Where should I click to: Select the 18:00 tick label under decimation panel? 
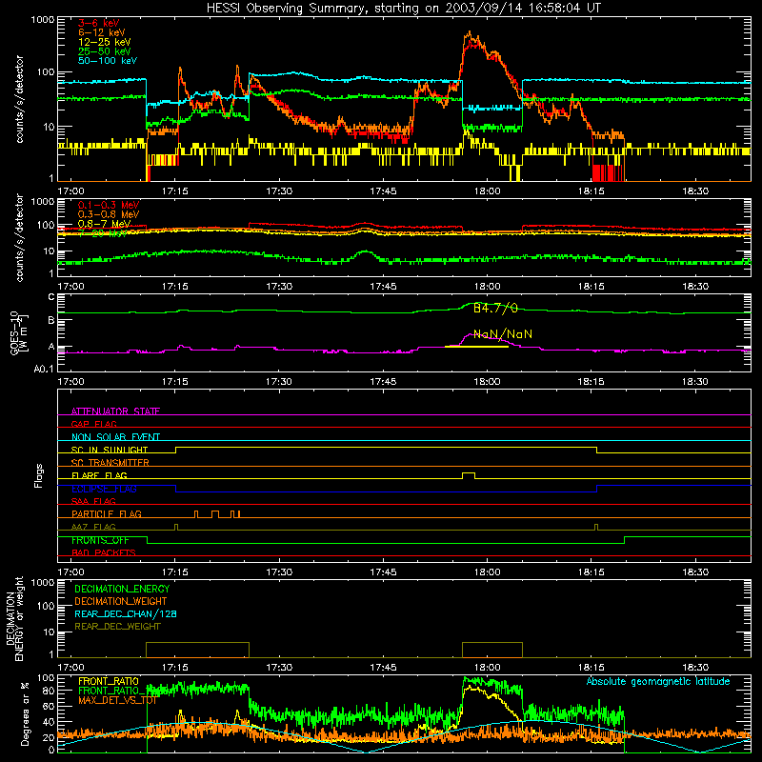487,668
